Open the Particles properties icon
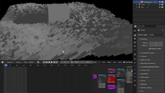This screenshot has height=93, width=165. pos(135,66)
